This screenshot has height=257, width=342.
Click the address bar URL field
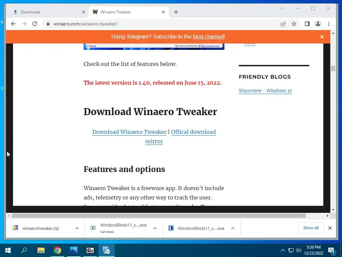(x=161, y=24)
